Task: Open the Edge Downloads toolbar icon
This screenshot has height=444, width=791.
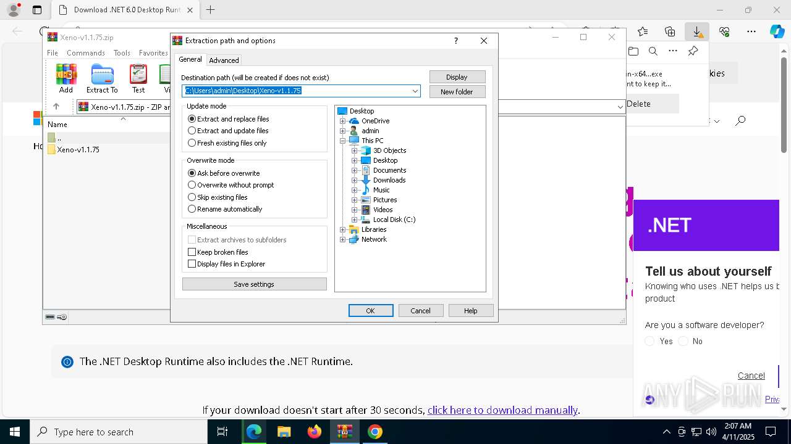Action: coord(696,31)
